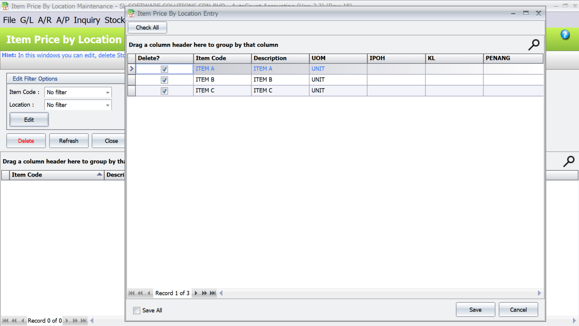Open search via magnifier icon in entry dialog

[x=534, y=45]
